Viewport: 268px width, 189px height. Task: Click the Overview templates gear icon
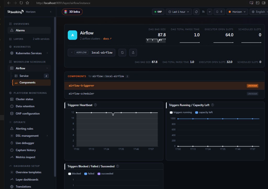tap(12, 172)
